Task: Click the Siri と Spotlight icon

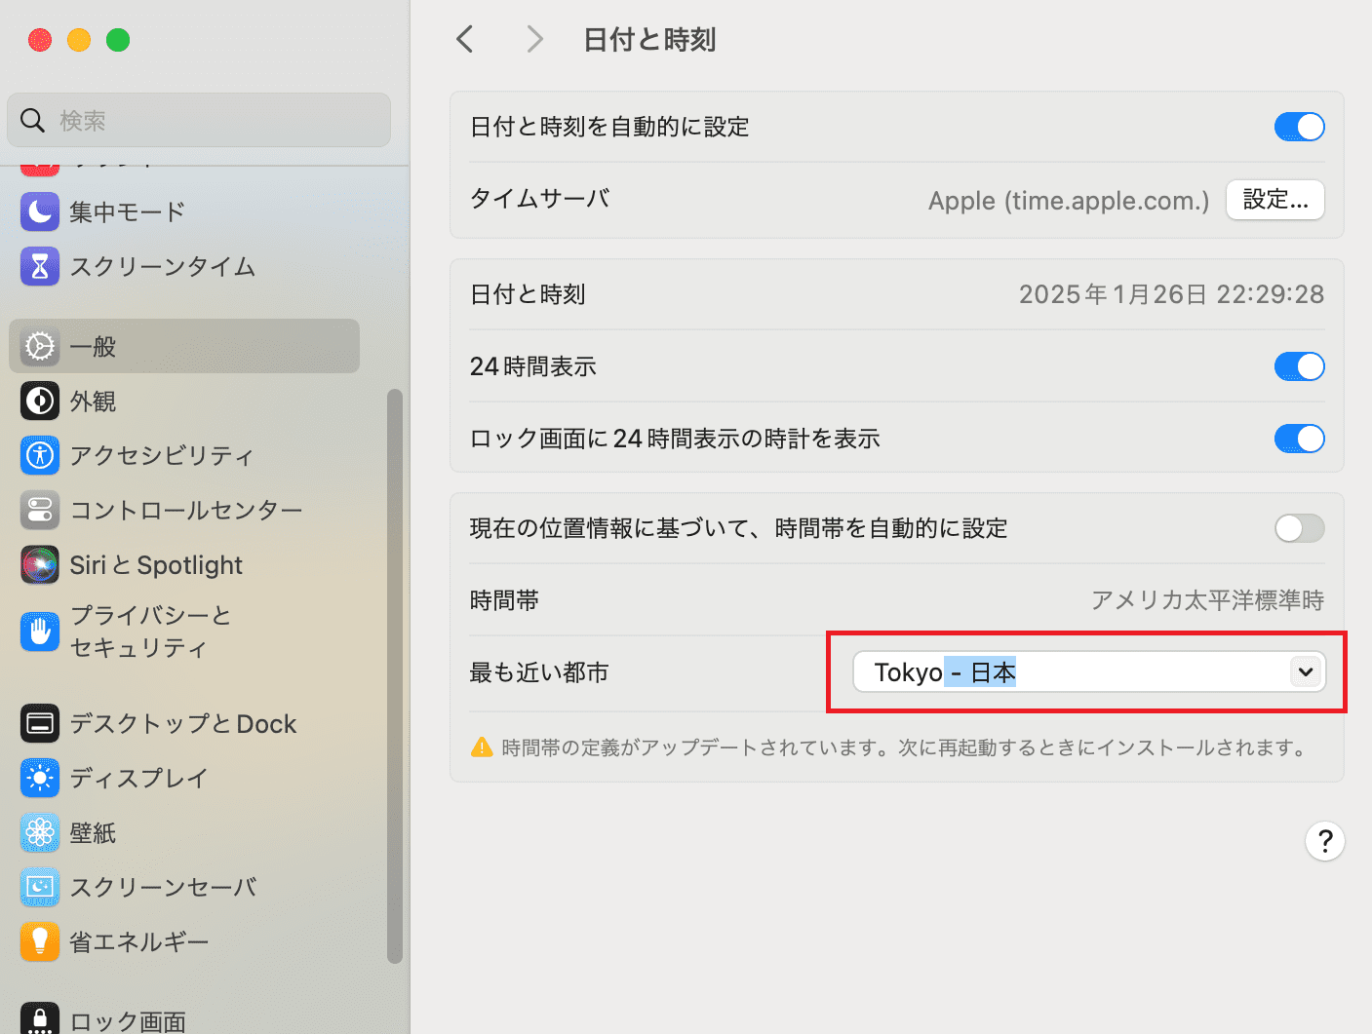Action: (x=40, y=564)
